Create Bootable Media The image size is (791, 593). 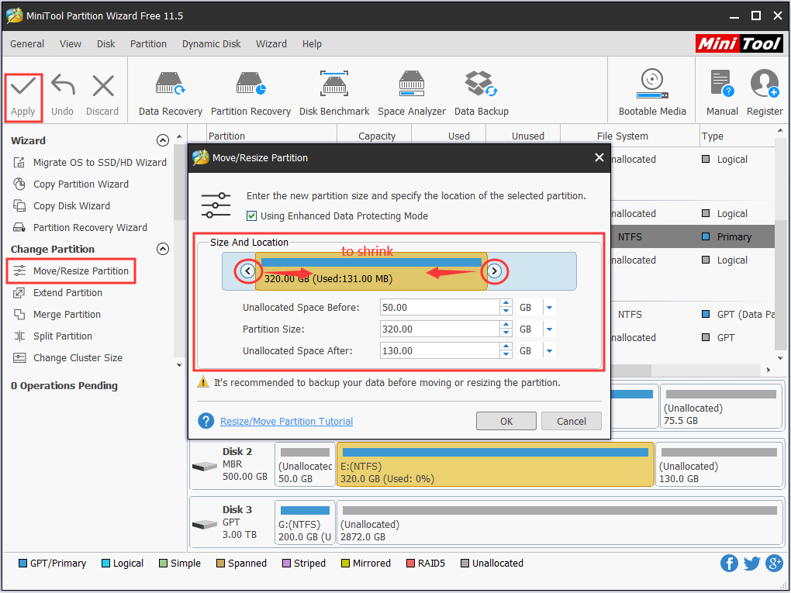[651, 94]
